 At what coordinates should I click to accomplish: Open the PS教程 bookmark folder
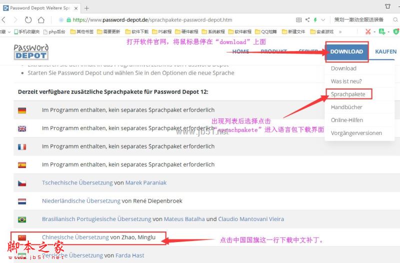tap(161, 31)
